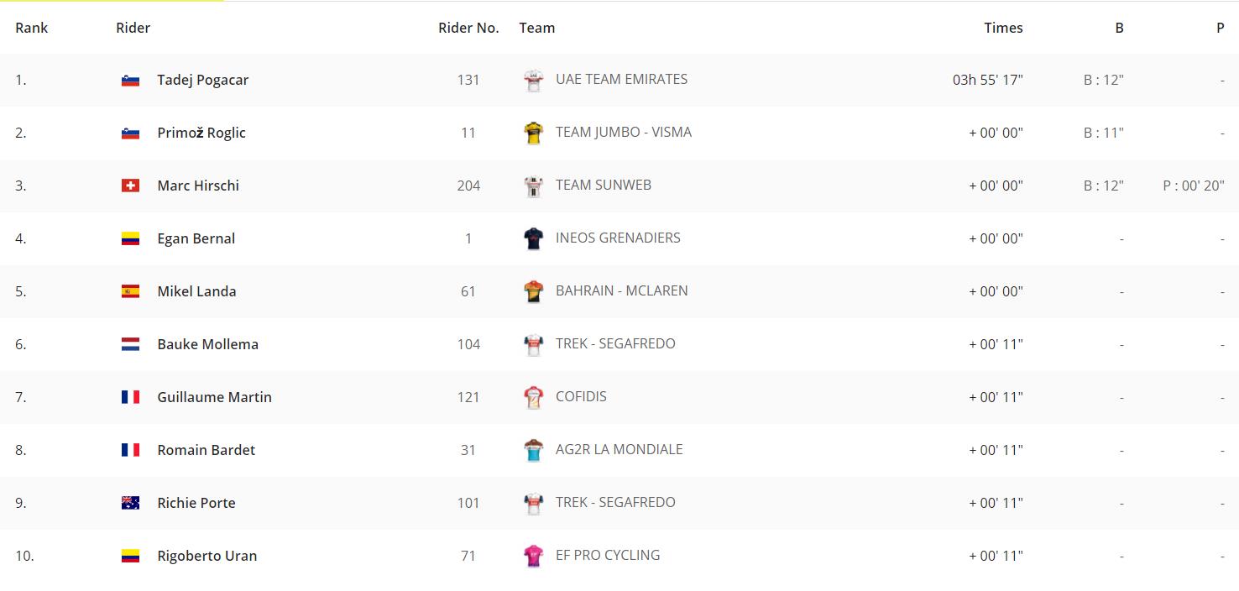Click Marc Hirschi's penalty P : 00' 20"
This screenshot has width=1239, height=591.
pyautogui.click(x=1194, y=186)
